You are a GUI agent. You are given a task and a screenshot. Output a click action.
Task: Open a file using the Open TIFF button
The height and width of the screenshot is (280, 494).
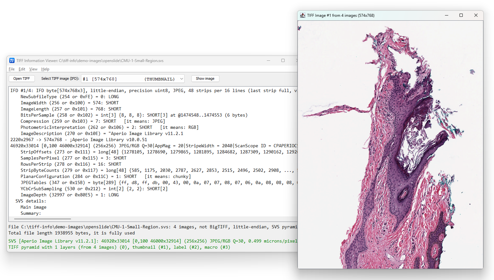click(21, 78)
